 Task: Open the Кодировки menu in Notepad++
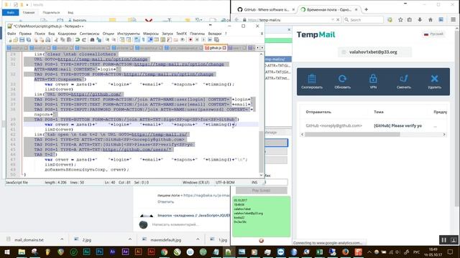(x=67, y=34)
